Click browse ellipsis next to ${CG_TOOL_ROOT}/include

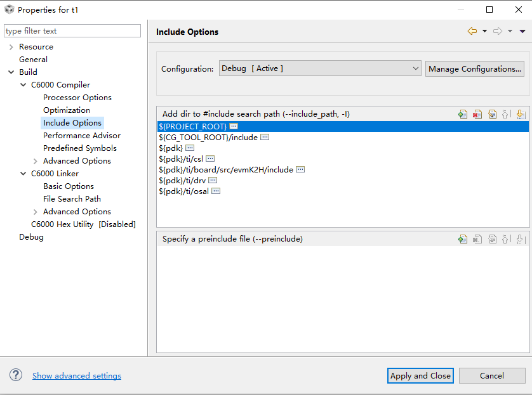pyautogui.click(x=265, y=137)
